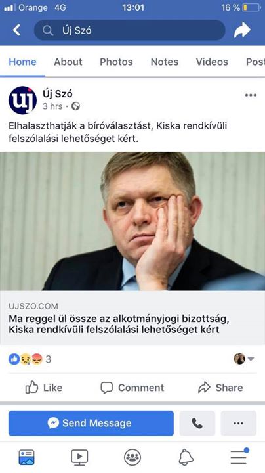Open the hamburger menu in bottom bar
Image resolution: width=265 pixels, height=473 pixels.
pos(239,457)
